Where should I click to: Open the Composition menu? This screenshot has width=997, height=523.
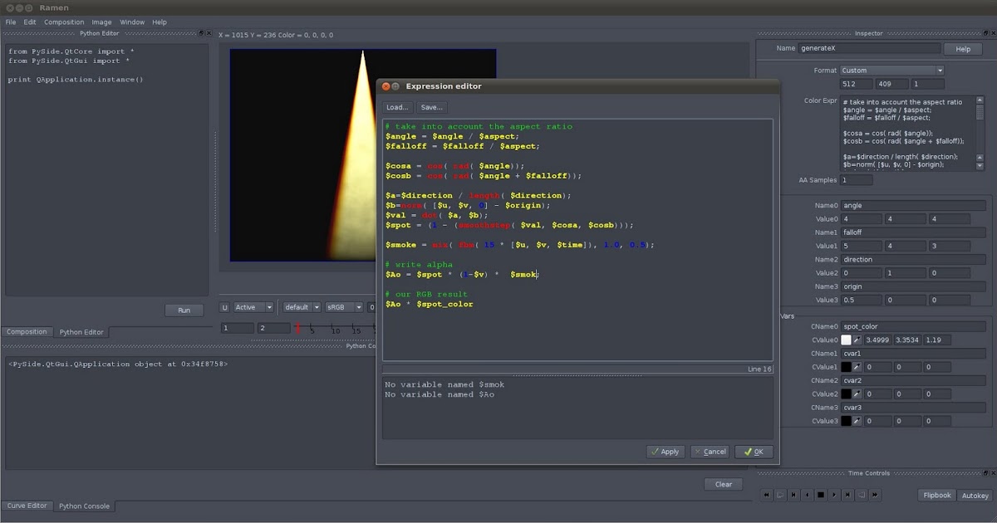pyautogui.click(x=64, y=22)
